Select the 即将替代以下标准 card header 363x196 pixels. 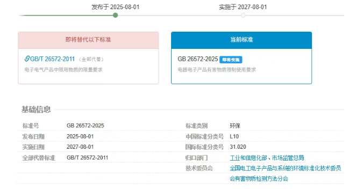click(88, 40)
